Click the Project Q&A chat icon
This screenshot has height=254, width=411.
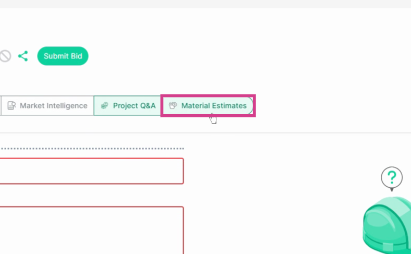tap(105, 106)
